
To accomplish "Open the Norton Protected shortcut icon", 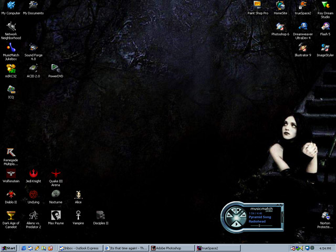I will 325,219.
